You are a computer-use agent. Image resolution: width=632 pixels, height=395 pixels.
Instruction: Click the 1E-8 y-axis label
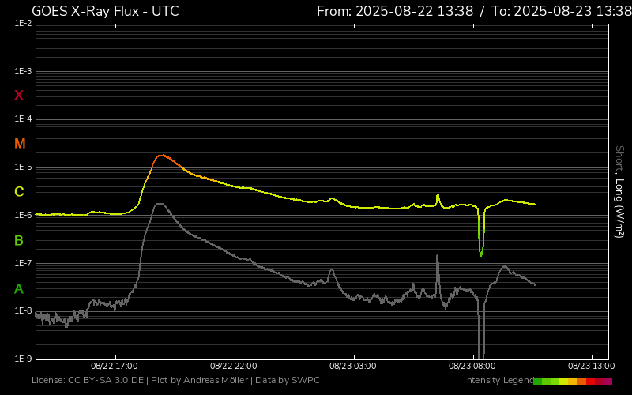point(23,310)
